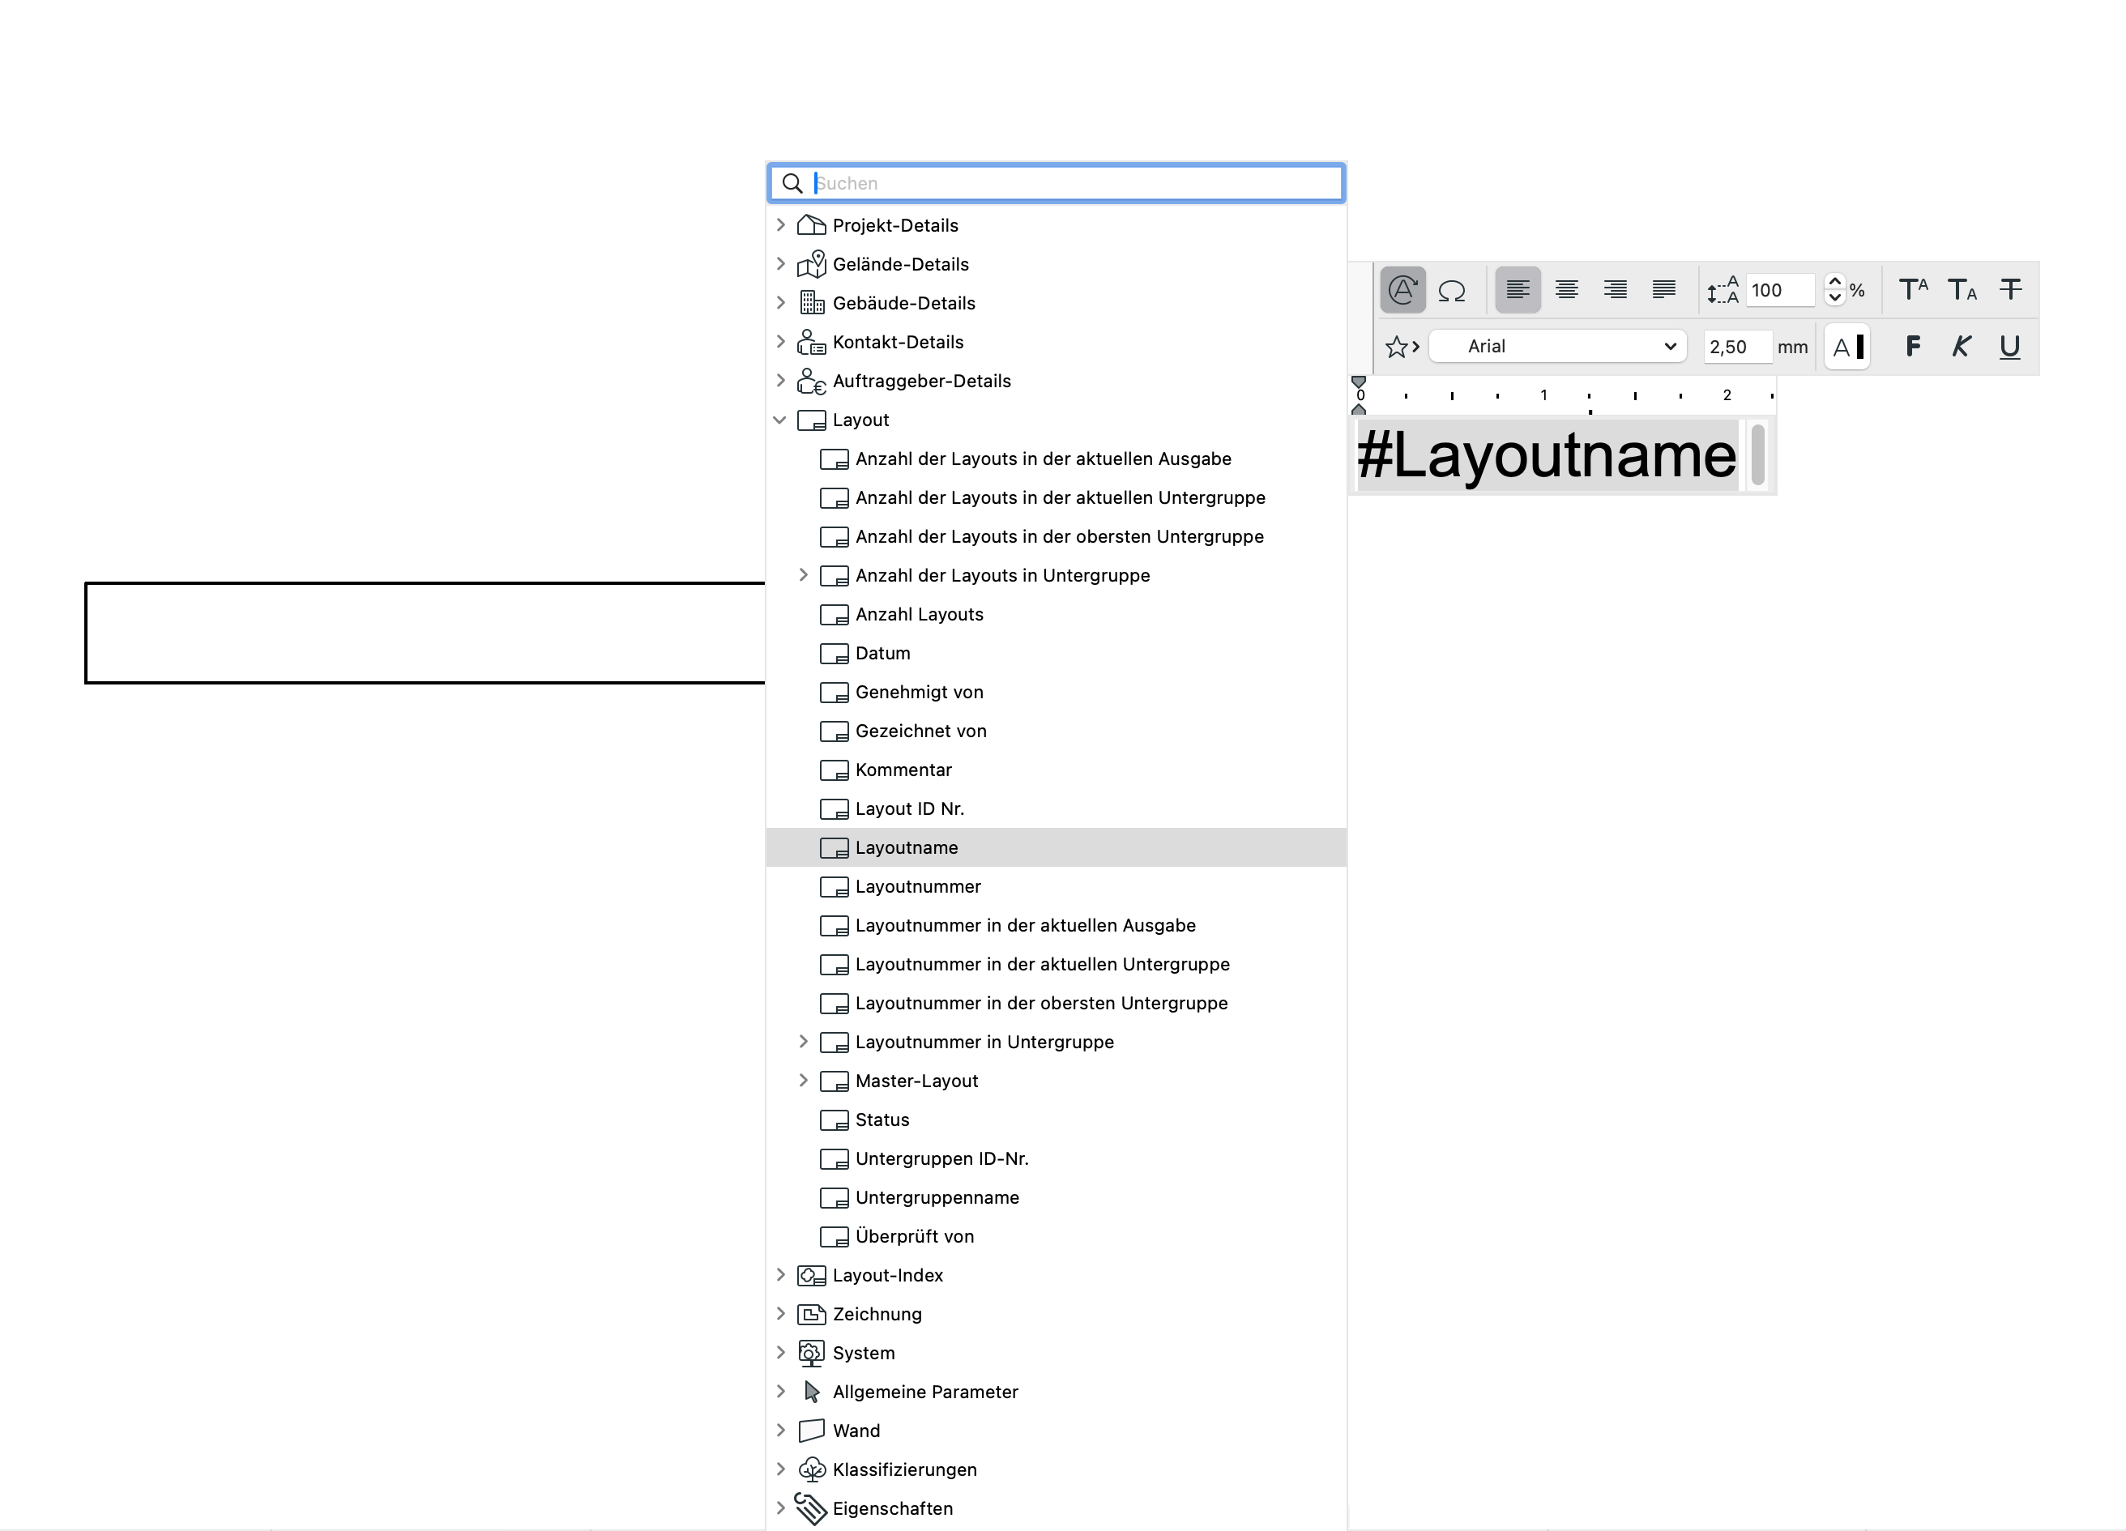Toggle italic K formatting
Viewport: 2126px width, 1531px height.
tap(1961, 347)
